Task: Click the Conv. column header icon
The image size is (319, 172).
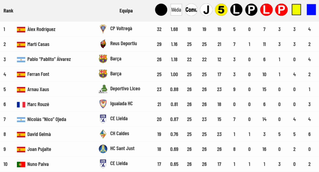Action: click(191, 10)
